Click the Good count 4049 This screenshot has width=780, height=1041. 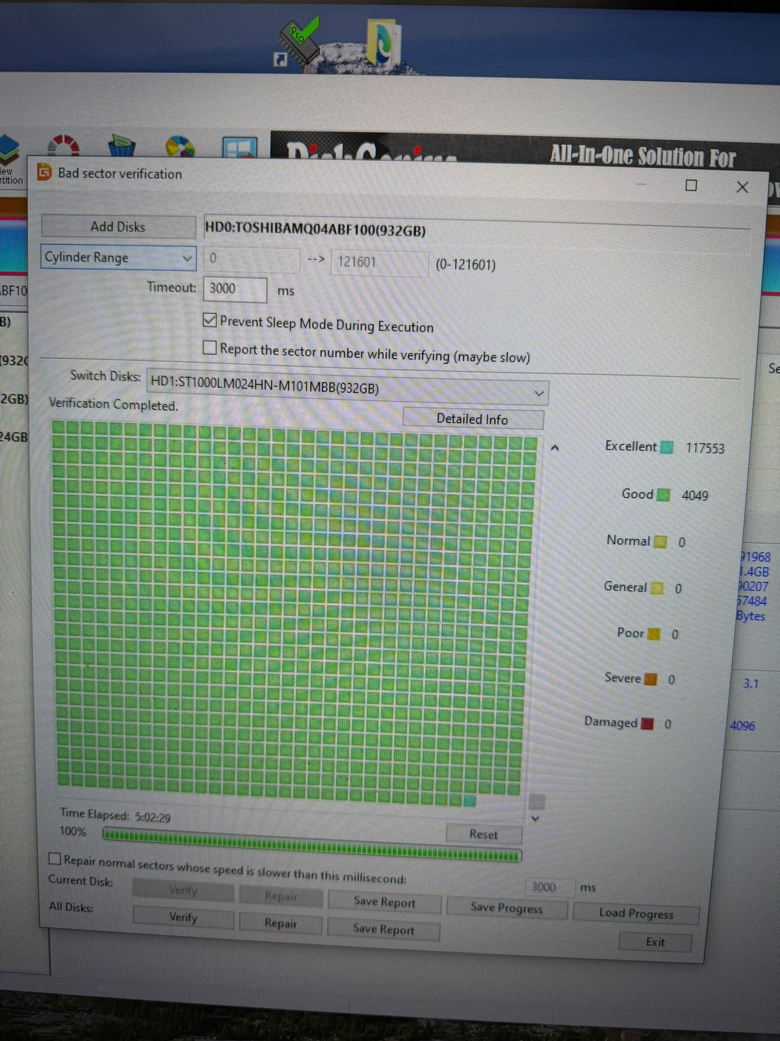pyautogui.click(x=695, y=496)
